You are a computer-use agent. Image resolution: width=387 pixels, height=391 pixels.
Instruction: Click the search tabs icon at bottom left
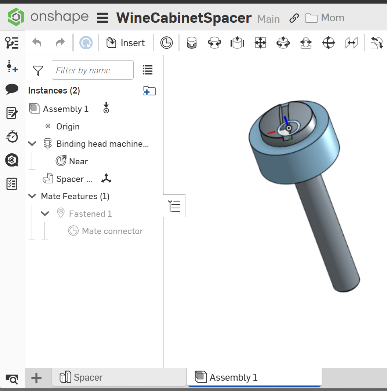(12, 379)
